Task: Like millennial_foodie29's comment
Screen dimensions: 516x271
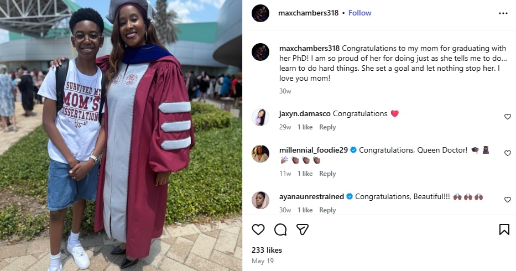Action: (x=508, y=153)
